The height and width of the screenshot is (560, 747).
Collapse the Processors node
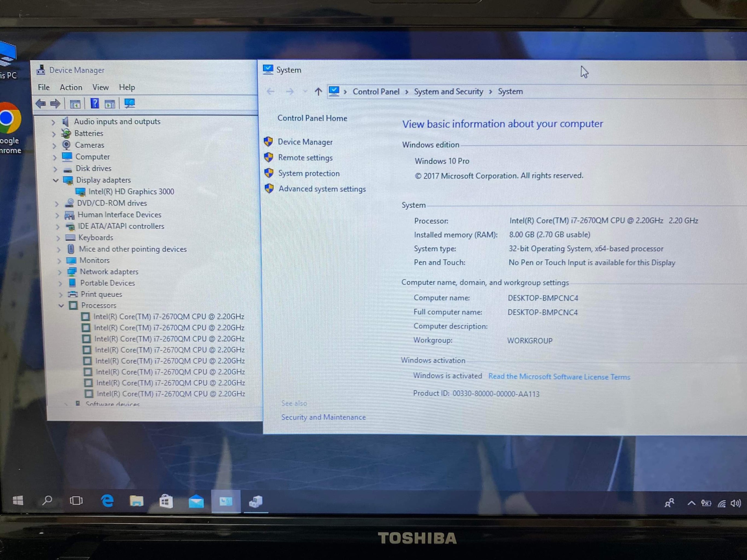[61, 305]
